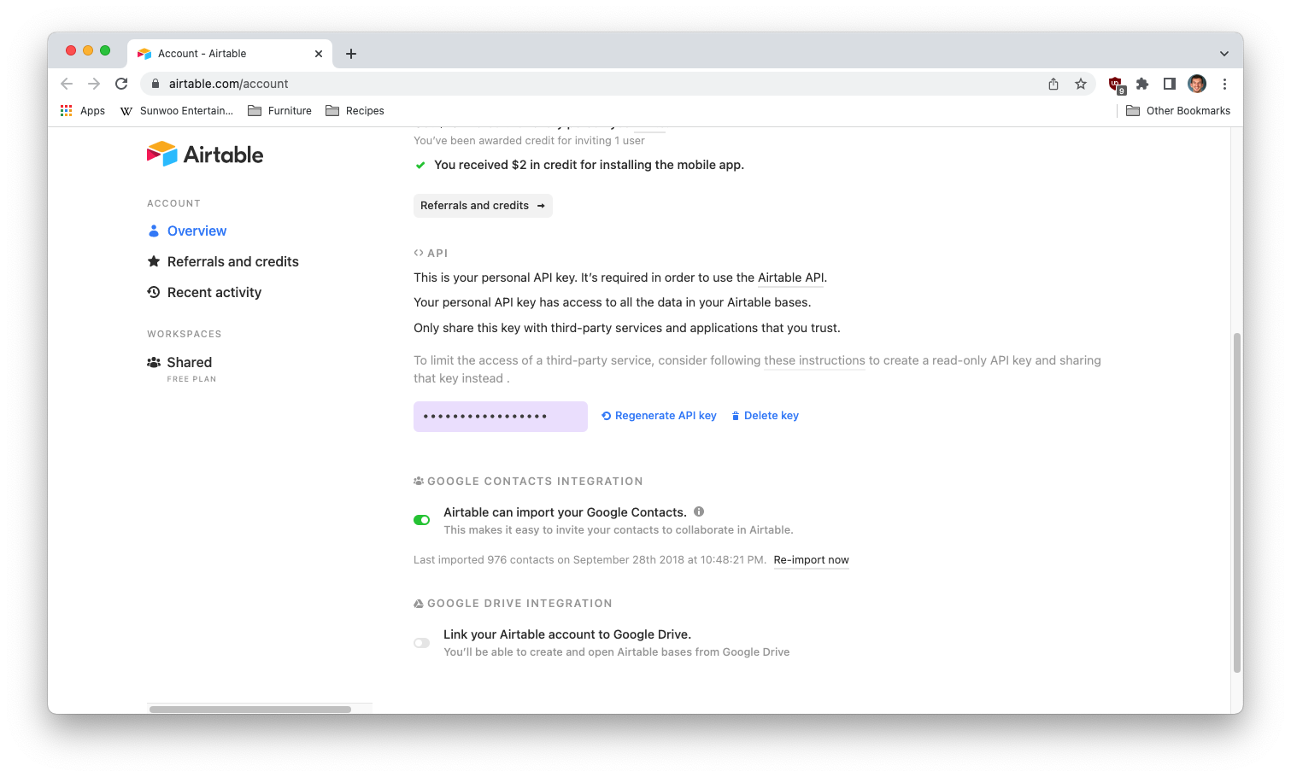This screenshot has height=777, width=1291.
Task: Open the Chrome three-dot menu
Action: click(1224, 84)
